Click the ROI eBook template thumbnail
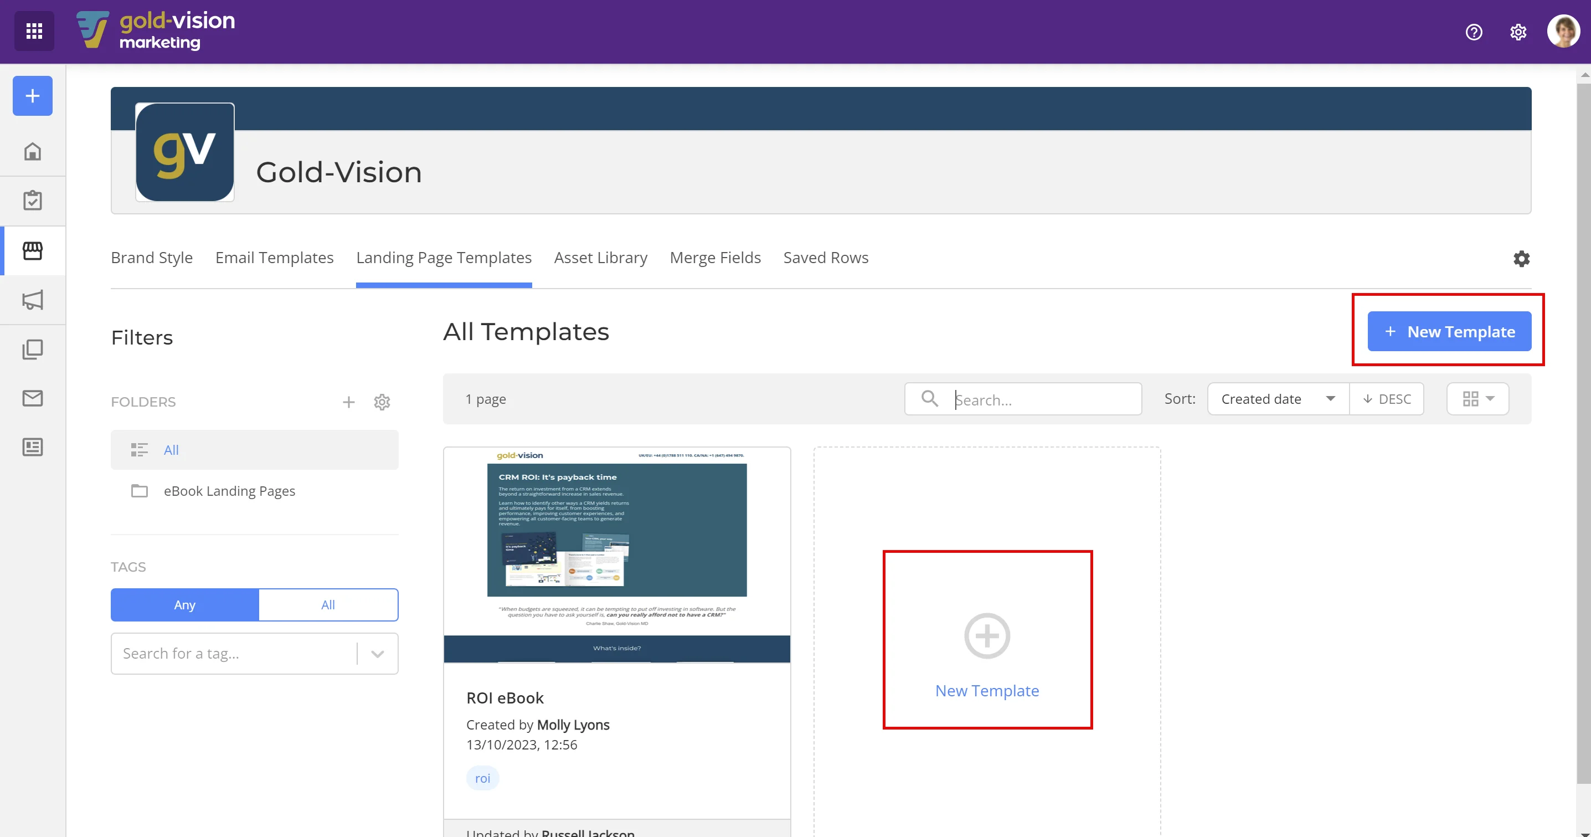 click(x=616, y=556)
